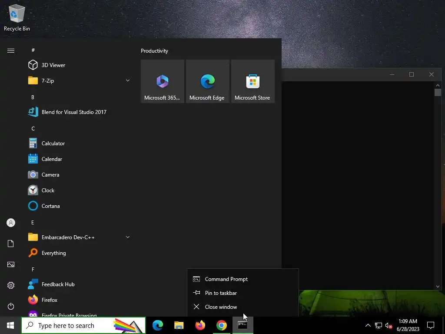Click the Command Prompt scrollbar thumb

[438, 93]
